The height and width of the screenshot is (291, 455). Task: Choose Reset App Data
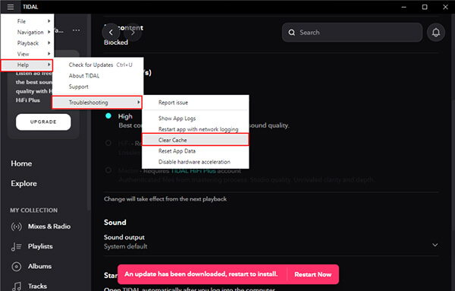coord(196,151)
